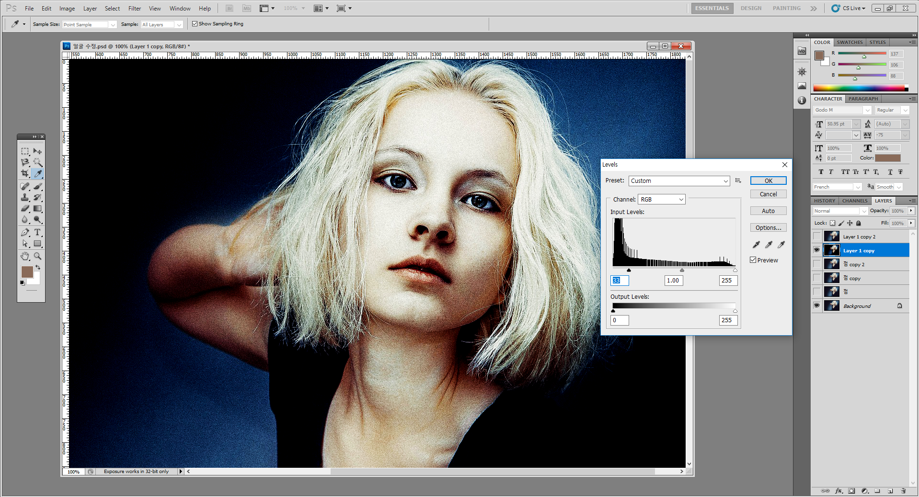Expand the Preset Custom dropdown
The width and height of the screenshot is (919, 497).
pos(679,181)
